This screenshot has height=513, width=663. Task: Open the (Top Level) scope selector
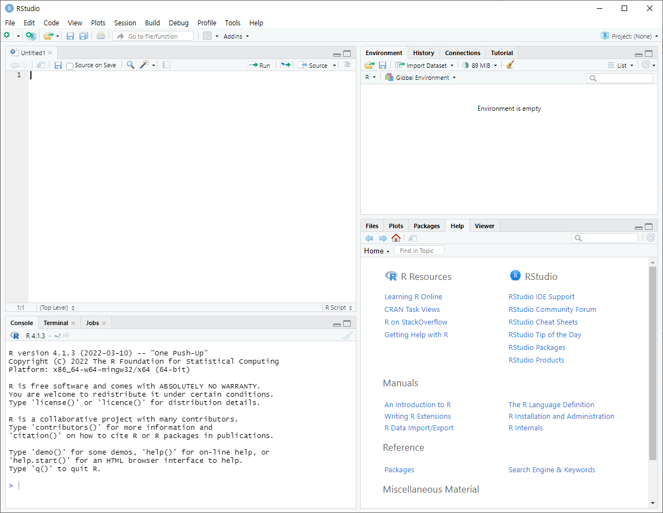pos(57,307)
